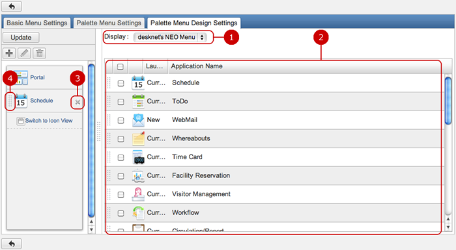
Task: Click the Facility Reservation icon
Action: click(138, 176)
